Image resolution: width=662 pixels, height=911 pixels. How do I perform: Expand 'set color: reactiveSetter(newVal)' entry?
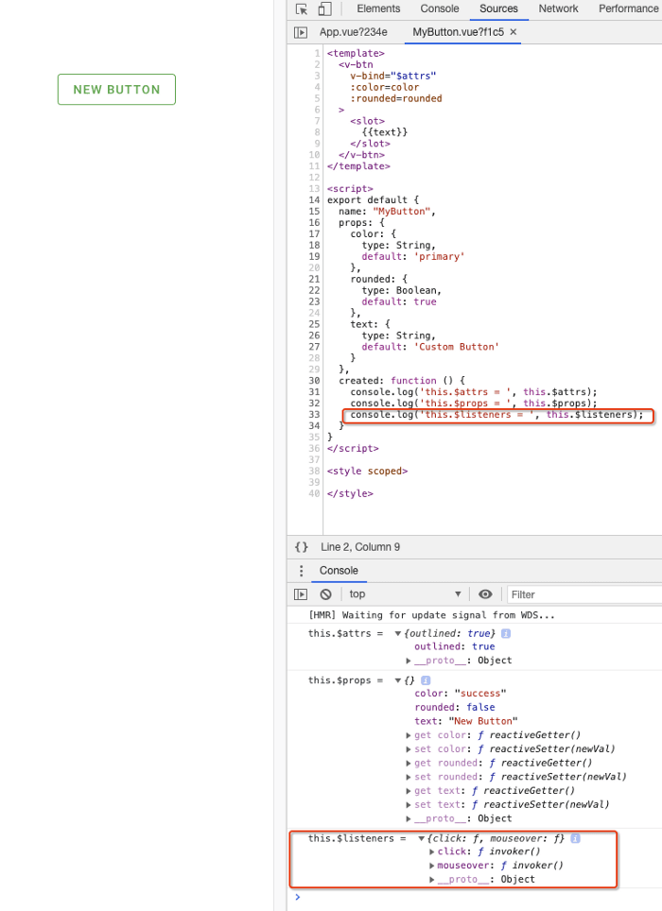pyautogui.click(x=409, y=749)
